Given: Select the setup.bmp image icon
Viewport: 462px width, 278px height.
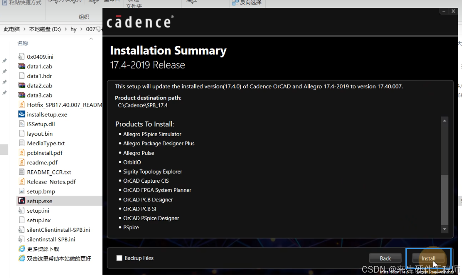Looking at the screenshot, I should (22, 191).
